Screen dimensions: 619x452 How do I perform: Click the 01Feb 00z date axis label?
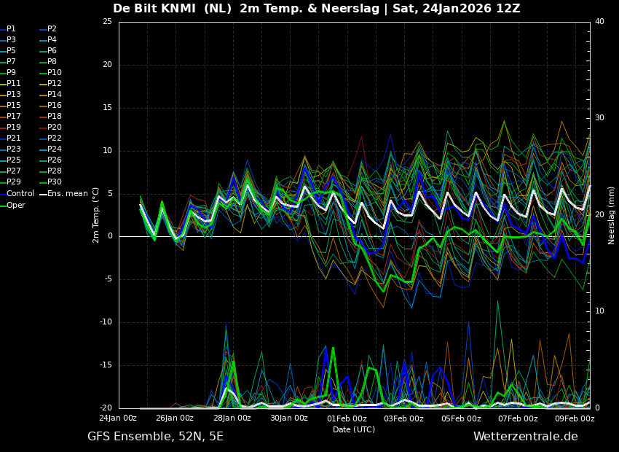pyautogui.click(x=346, y=418)
